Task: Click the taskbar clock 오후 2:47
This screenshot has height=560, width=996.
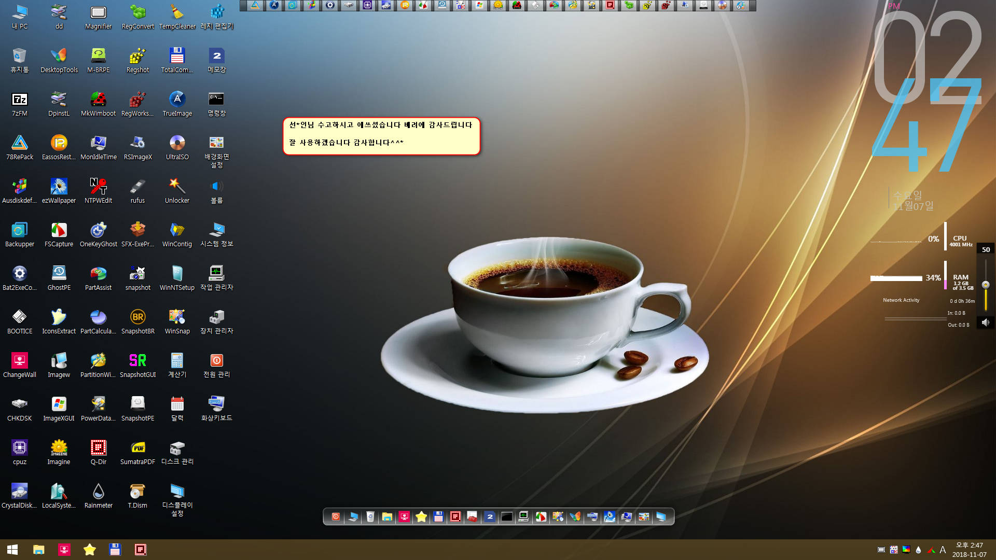Action: pos(969,545)
